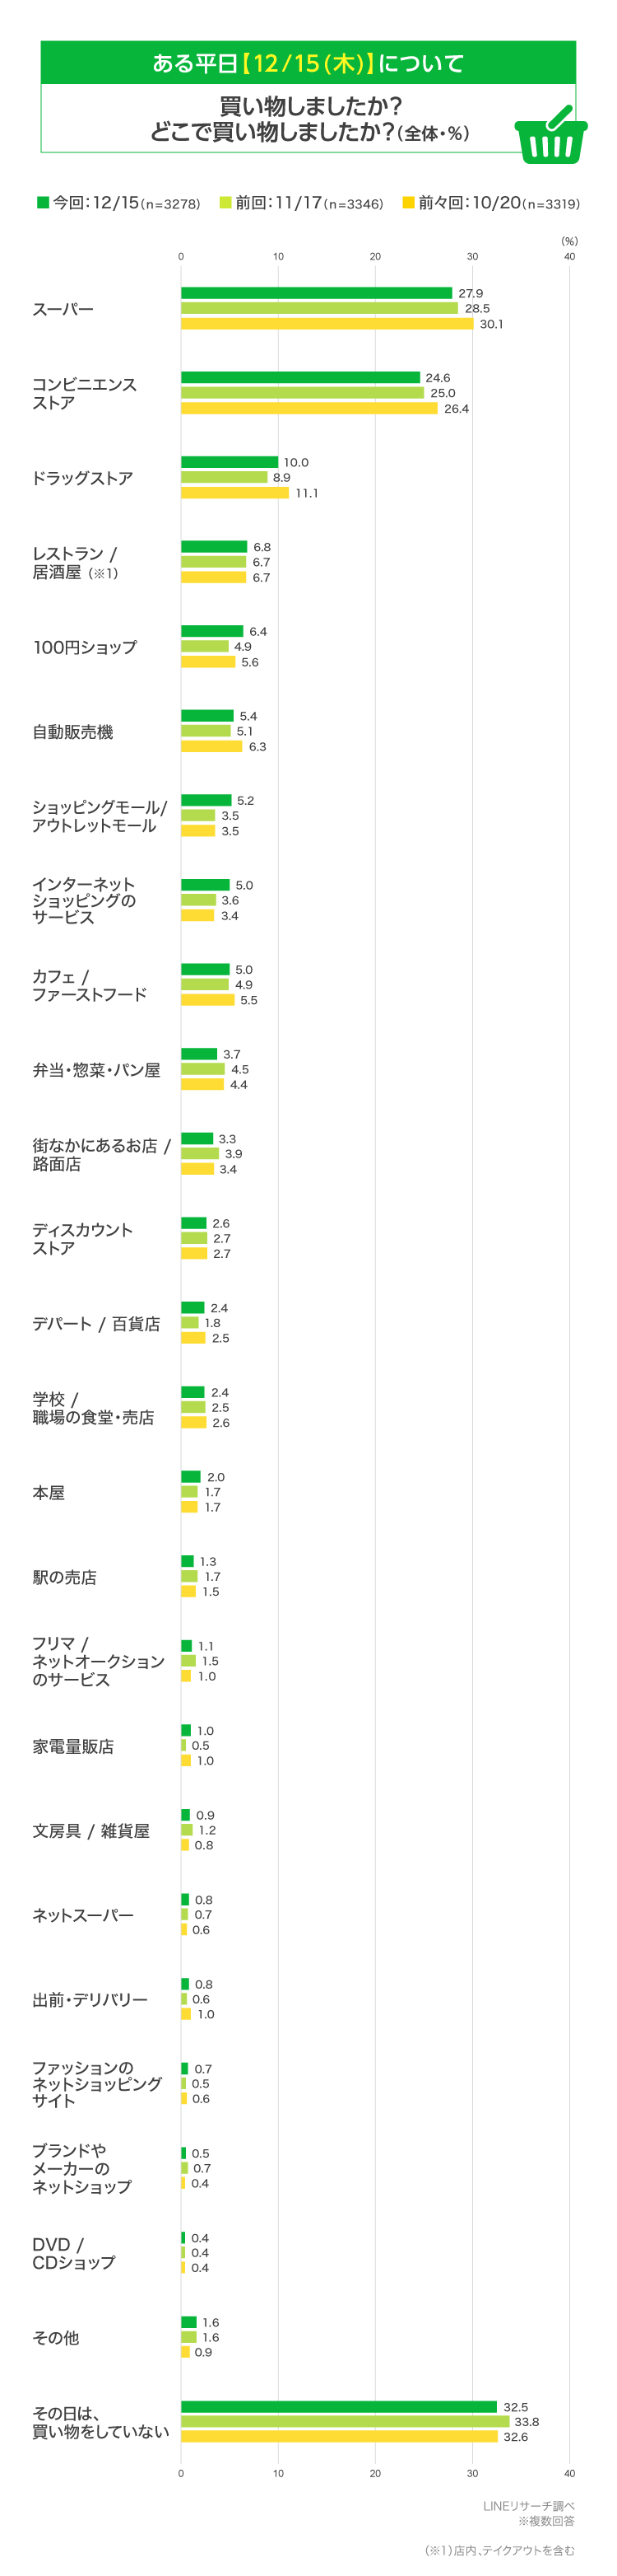
Task: Select the 本屋 category label
Action: (48, 1492)
